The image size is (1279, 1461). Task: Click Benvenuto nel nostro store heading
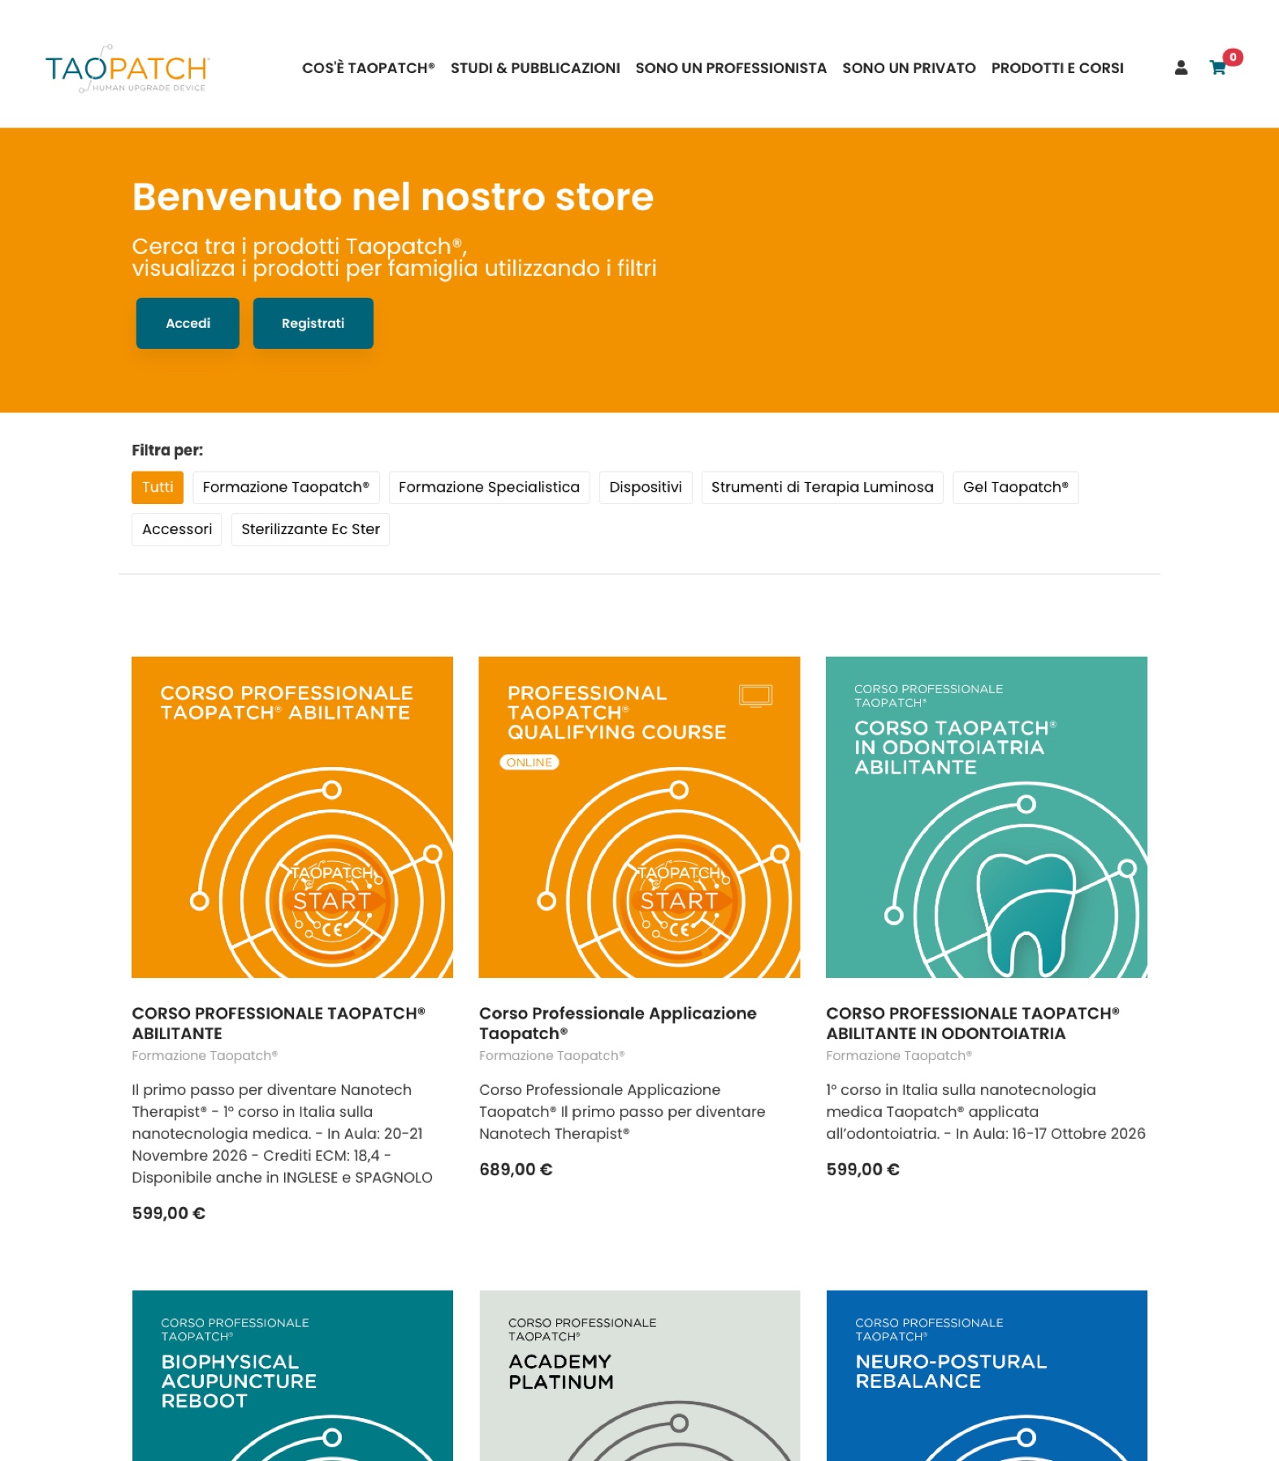click(393, 196)
